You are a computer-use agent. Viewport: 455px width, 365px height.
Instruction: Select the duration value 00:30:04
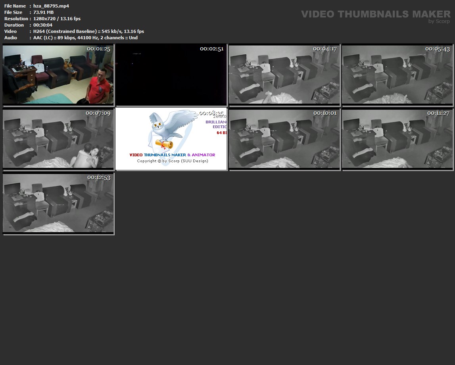pyautogui.click(x=43, y=25)
